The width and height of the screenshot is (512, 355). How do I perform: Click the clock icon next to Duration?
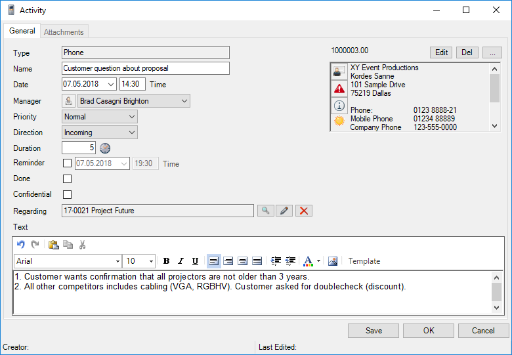(105, 148)
